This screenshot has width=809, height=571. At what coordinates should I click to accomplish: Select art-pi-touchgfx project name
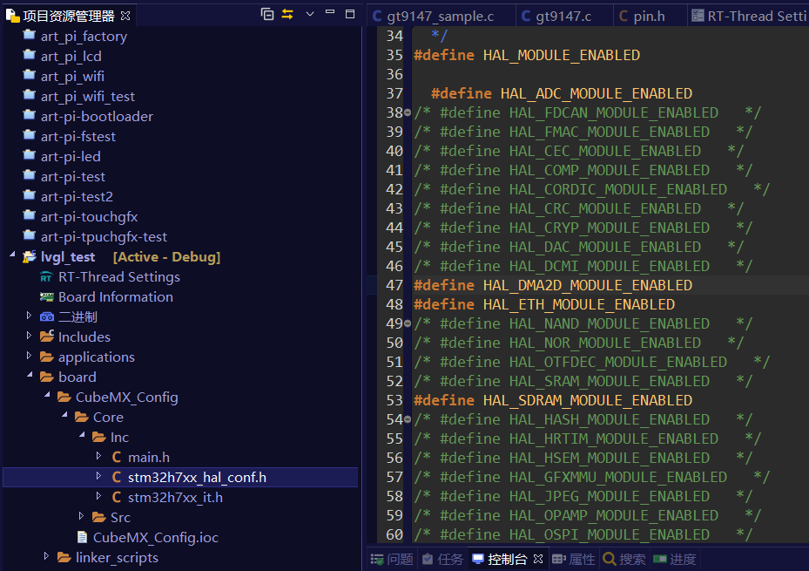pos(89,217)
